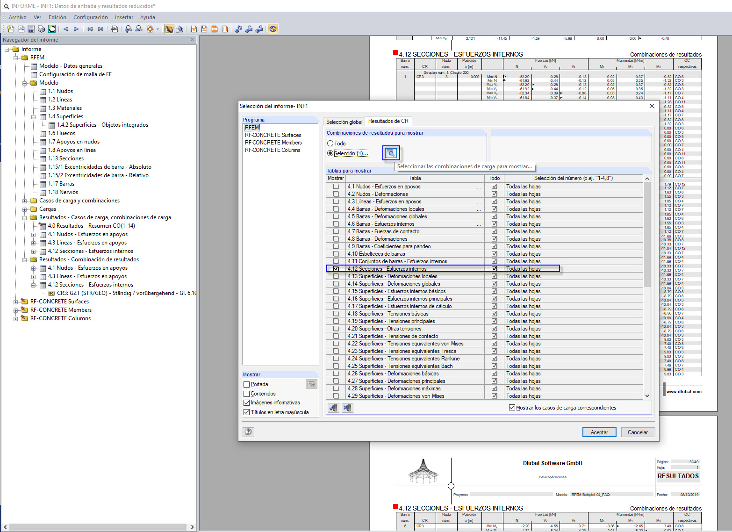This screenshot has width=732, height=532.
Task: Uncheck Mostrar for 4.12 Secciones - Esfuerzos internos
Action: (x=336, y=269)
